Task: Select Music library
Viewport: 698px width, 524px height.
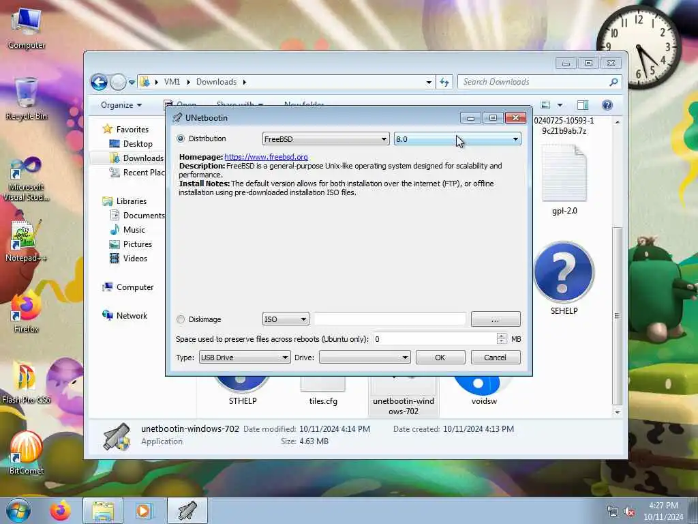Action: click(134, 229)
